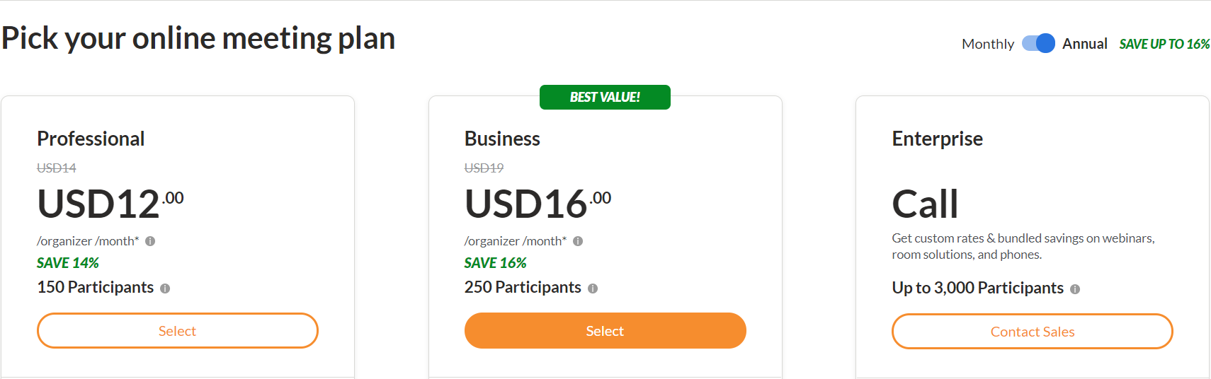Click the Professional plan heading
The height and width of the screenshot is (379, 1211).
pyautogui.click(x=91, y=139)
